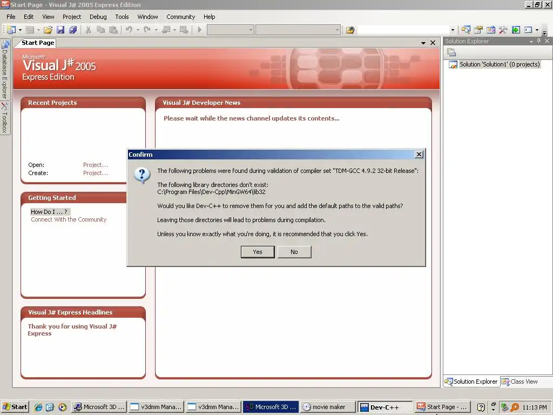This screenshot has height=415, width=553.
Task: Click the Open Project link
Action: click(x=95, y=165)
